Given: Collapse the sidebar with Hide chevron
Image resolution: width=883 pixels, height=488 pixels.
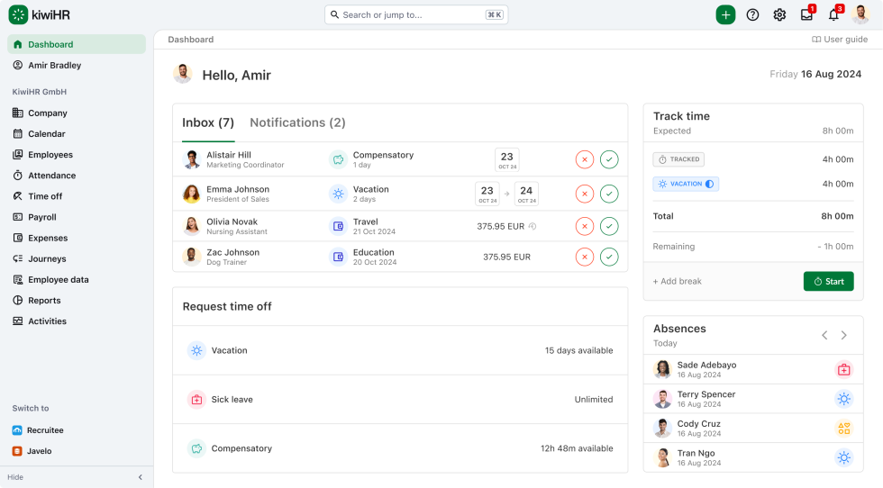Looking at the screenshot, I should [140, 477].
